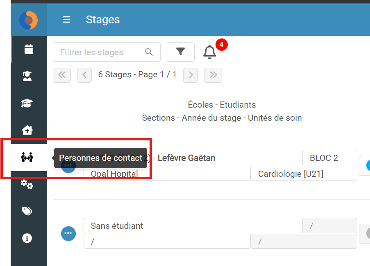Open the Cardiologie [U21] unit field

click(304, 174)
